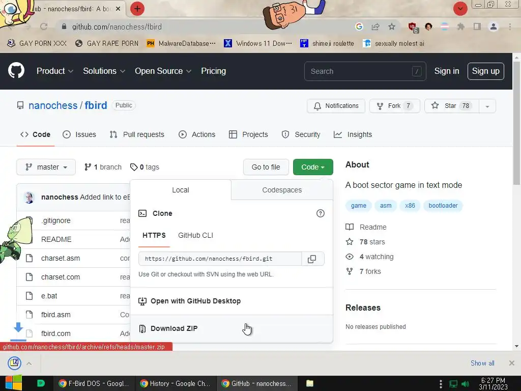
Task: Open the volume speaker tray icon
Action: click(x=465, y=384)
